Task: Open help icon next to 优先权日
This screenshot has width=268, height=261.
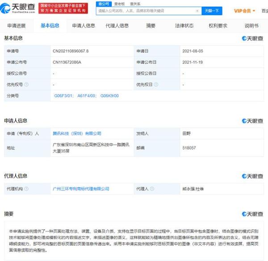Action: click(x=156, y=84)
